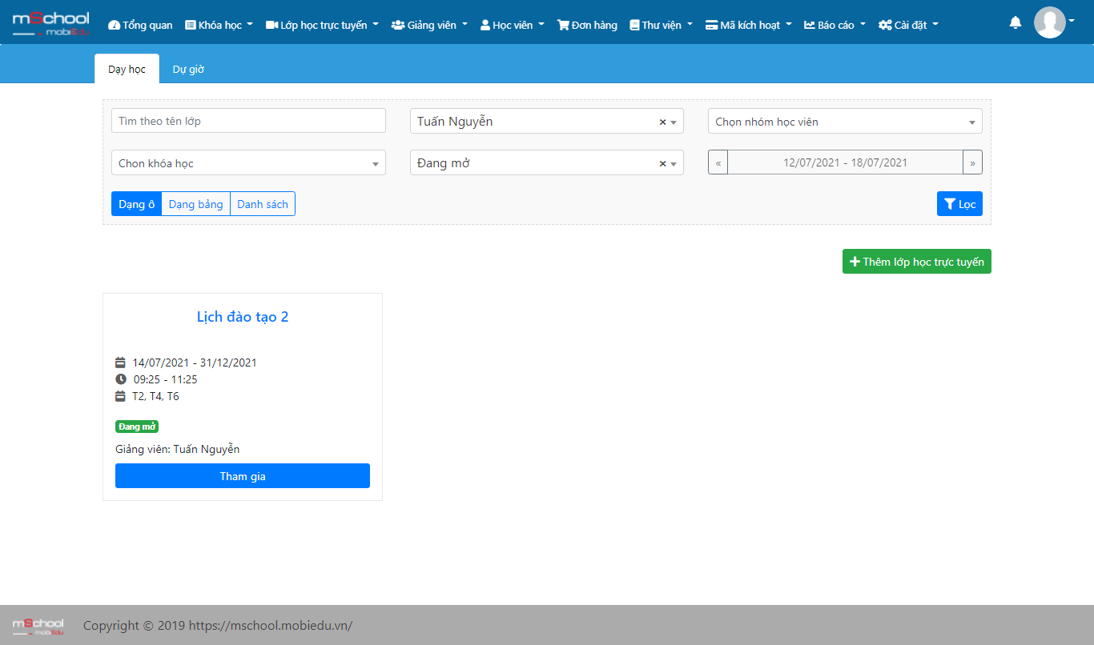The image size is (1094, 645).
Task: Open the notification bell
Action: (x=1016, y=22)
